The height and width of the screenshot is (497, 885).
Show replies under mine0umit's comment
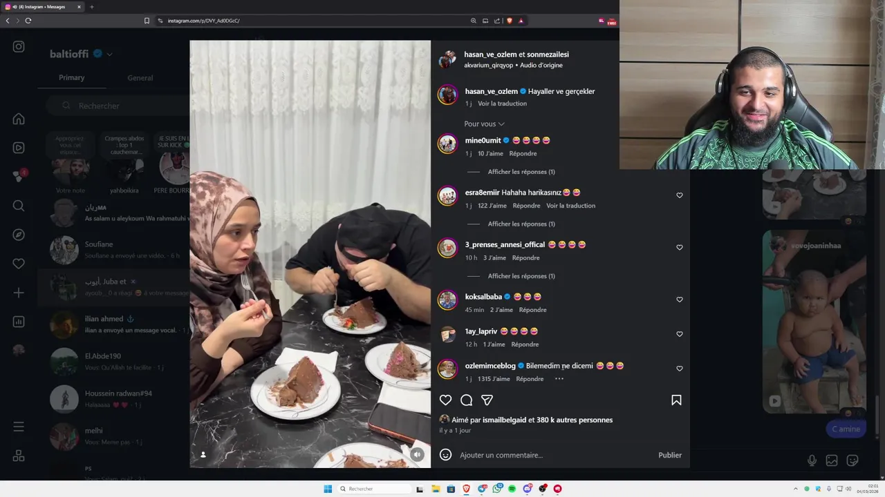tap(521, 172)
